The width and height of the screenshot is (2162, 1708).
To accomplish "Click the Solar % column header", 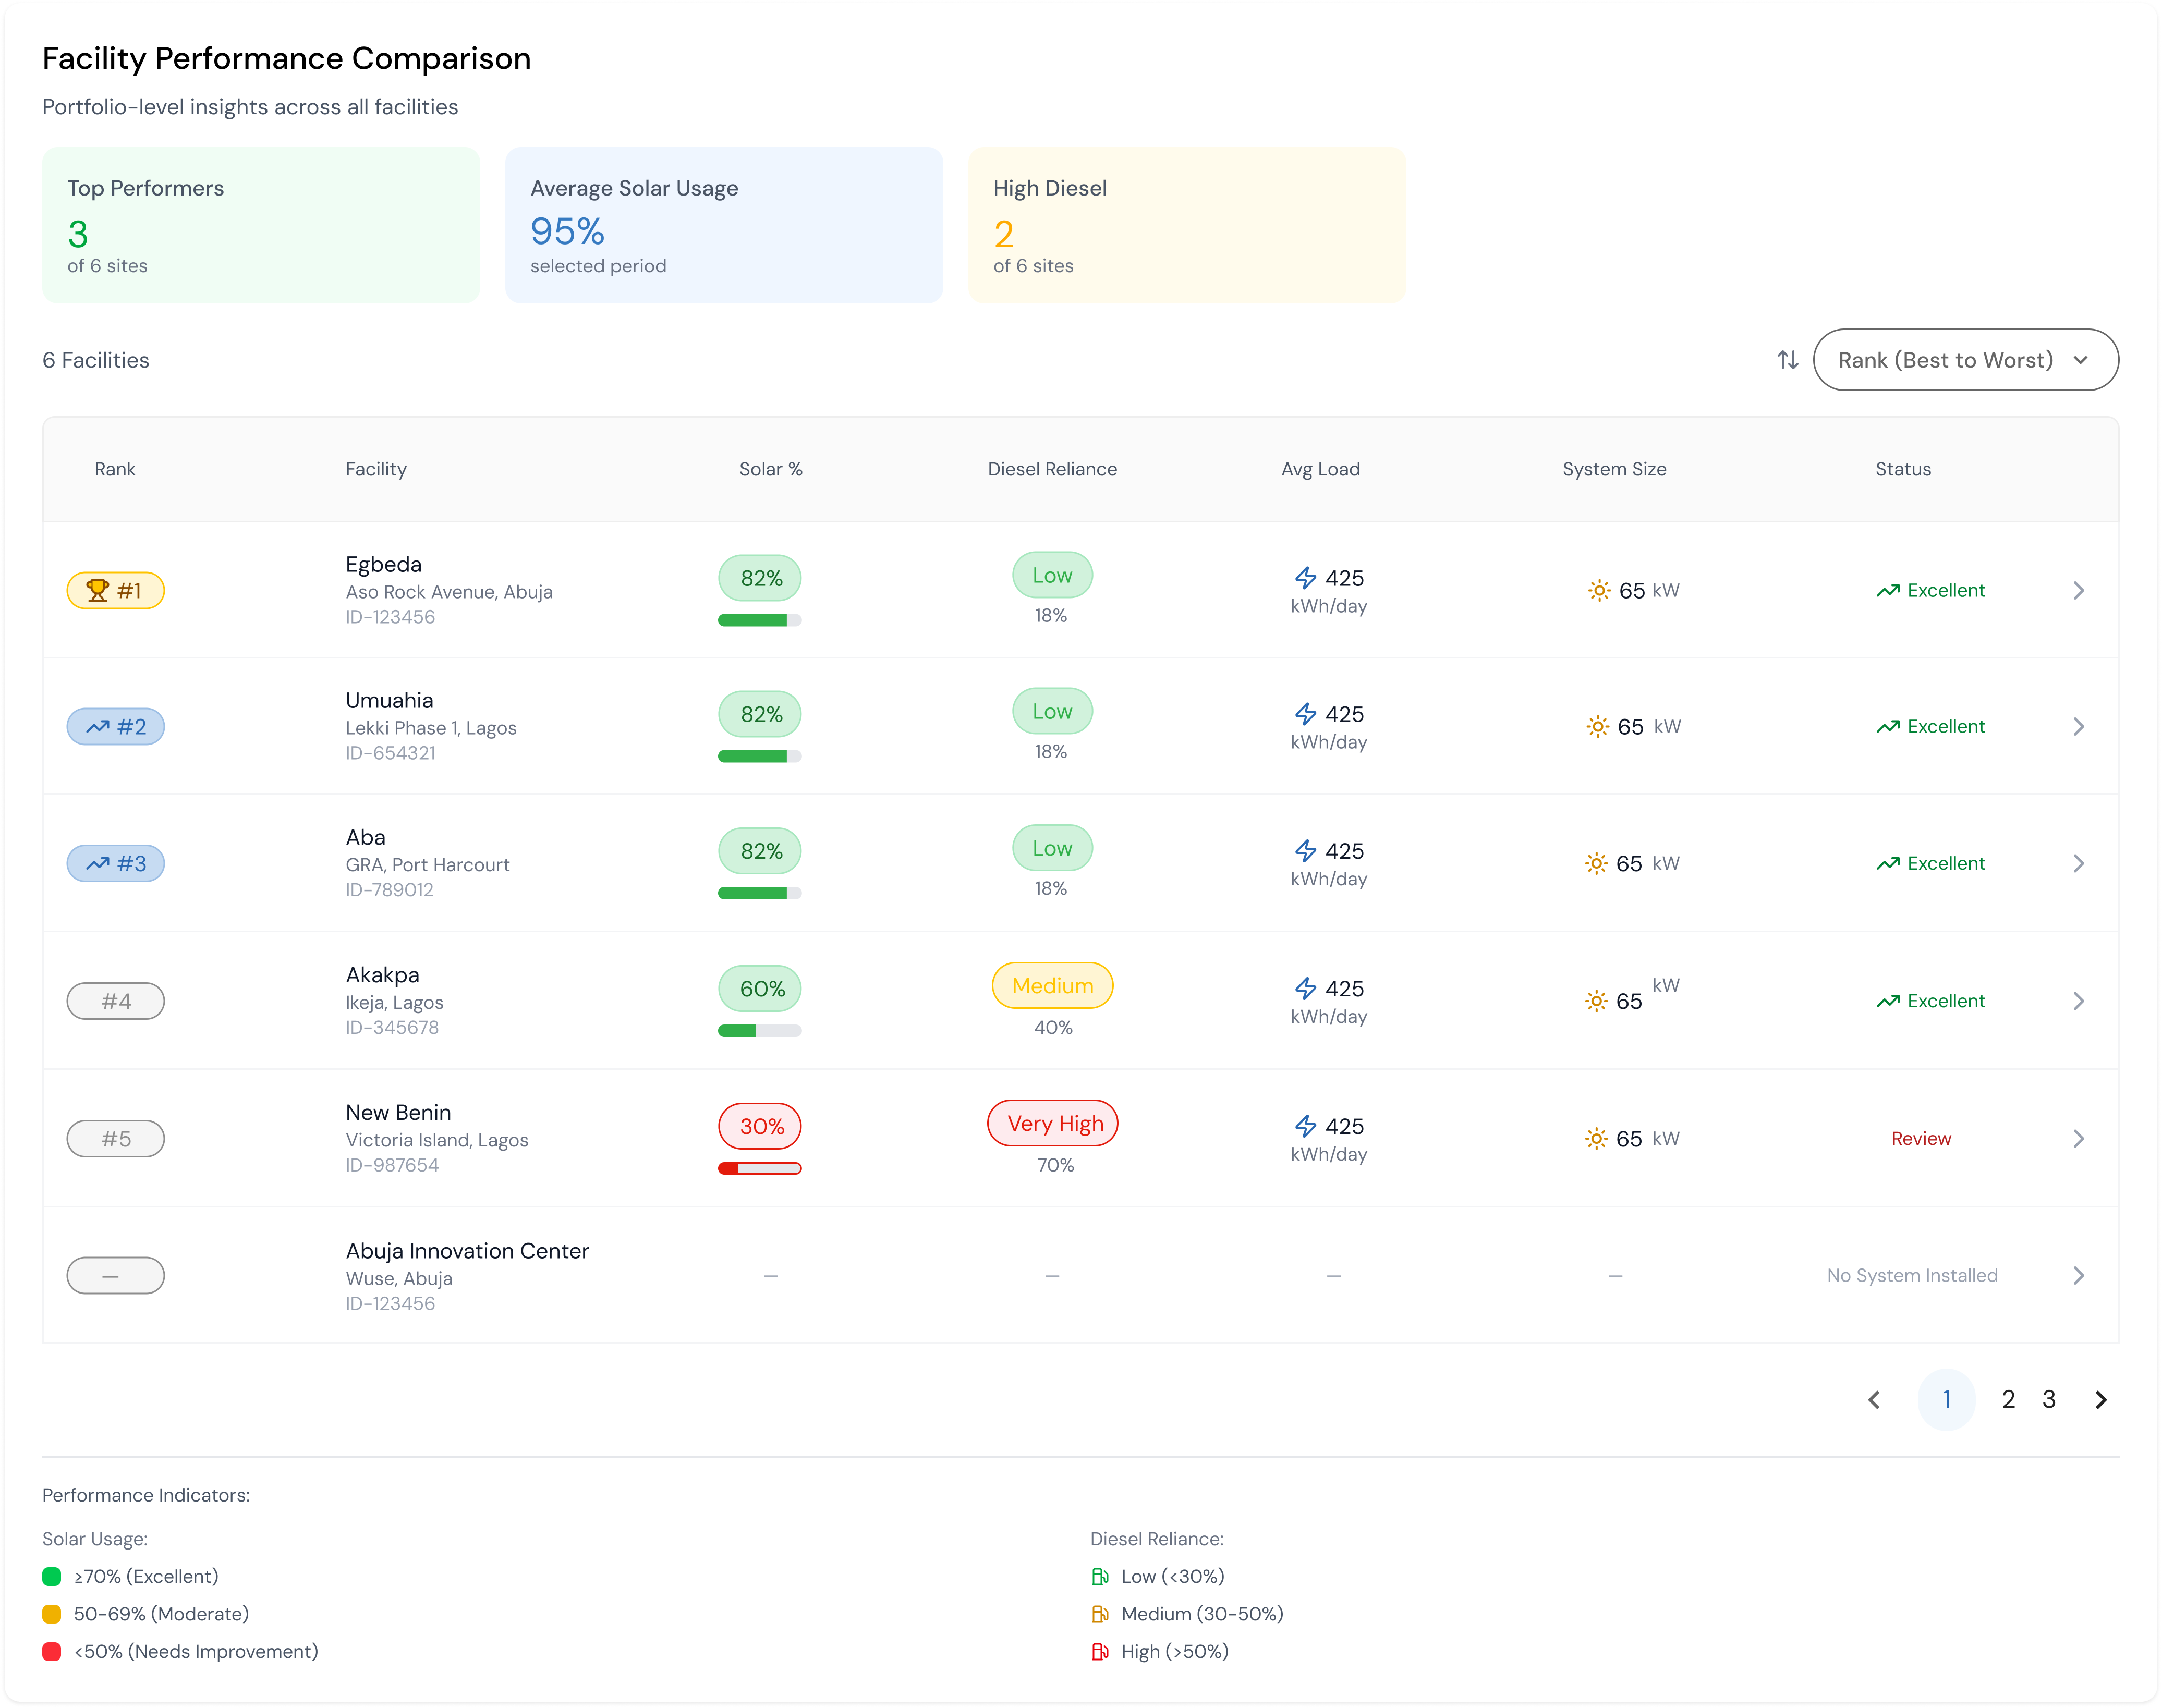I will (x=770, y=469).
